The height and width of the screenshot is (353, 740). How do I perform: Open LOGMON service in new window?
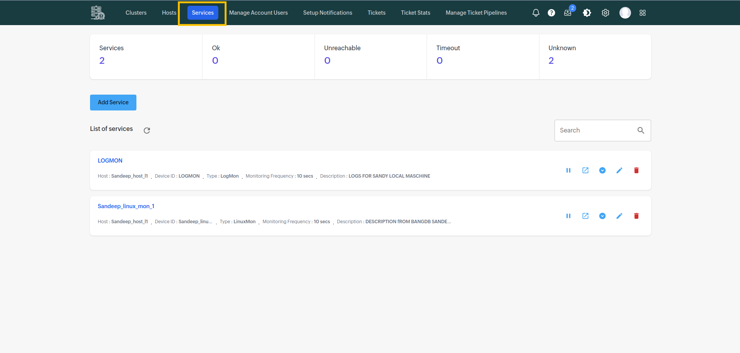coord(585,170)
